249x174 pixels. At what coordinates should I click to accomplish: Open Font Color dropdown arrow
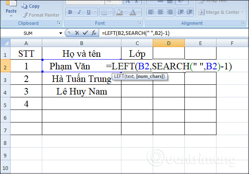point(139,12)
